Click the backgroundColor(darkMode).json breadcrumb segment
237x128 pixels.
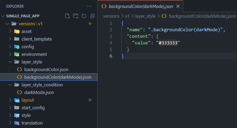(202, 16)
